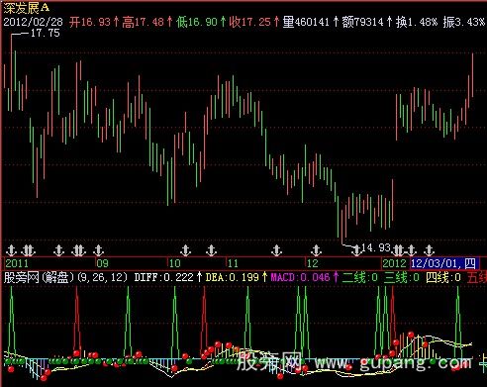
Task: Select the highlighted 12/03/01 date box
Action: coord(444,263)
